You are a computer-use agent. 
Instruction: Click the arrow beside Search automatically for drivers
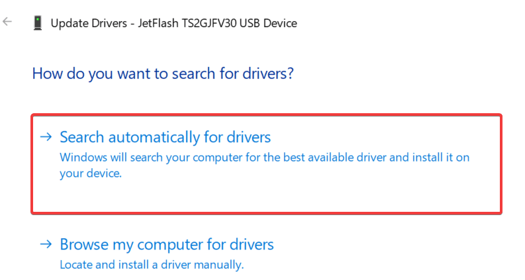point(46,137)
